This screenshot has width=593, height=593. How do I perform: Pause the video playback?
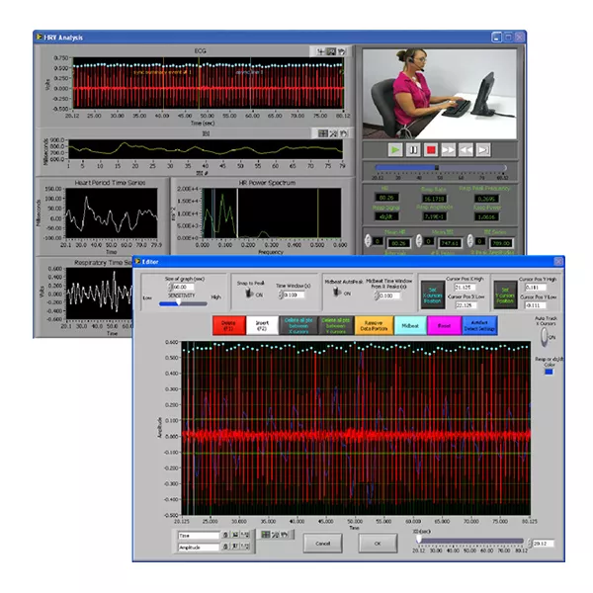click(413, 150)
